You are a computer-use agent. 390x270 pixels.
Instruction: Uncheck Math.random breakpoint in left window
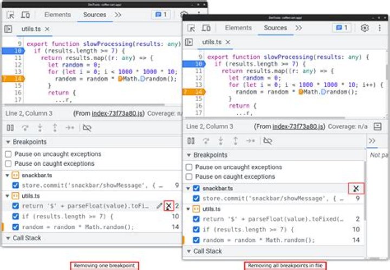pyautogui.click(x=15, y=227)
